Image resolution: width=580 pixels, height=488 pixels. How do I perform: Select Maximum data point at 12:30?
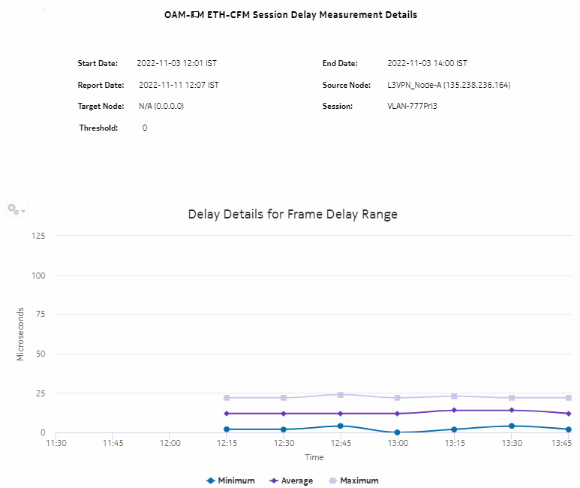point(284,398)
